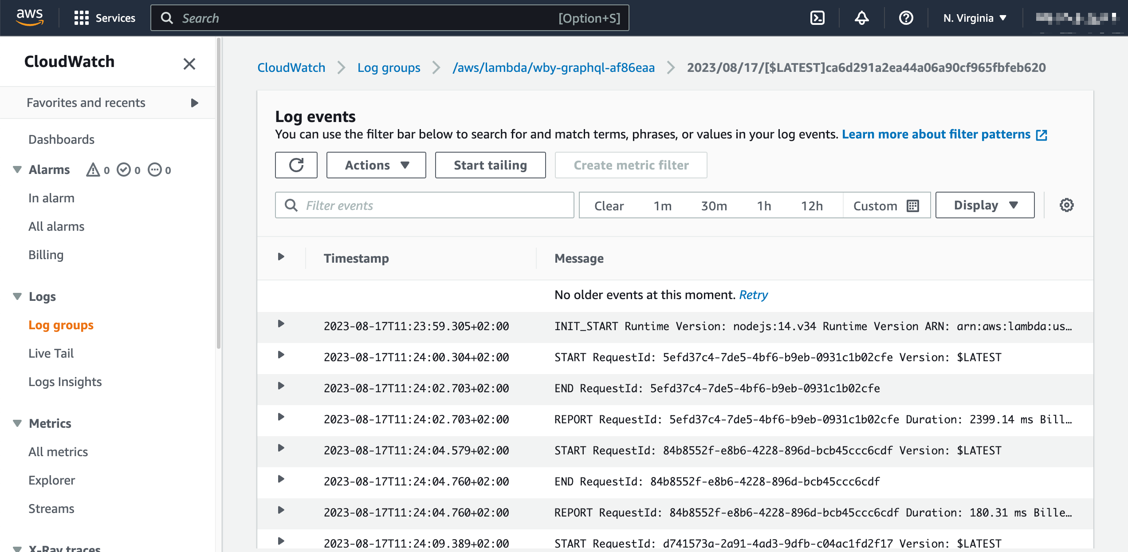Open the AWS CloudShell icon
1128x552 pixels.
817,18
